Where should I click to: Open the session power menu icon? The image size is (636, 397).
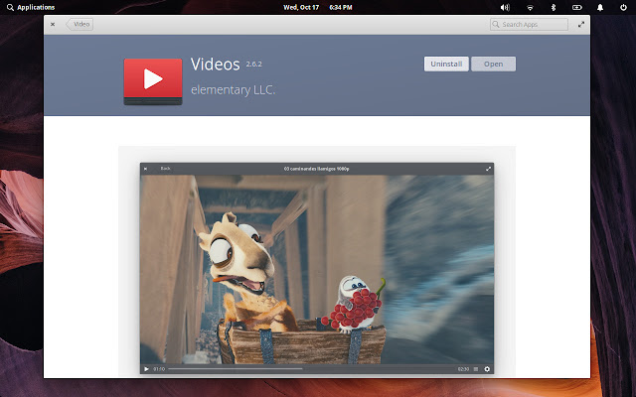coord(623,7)
